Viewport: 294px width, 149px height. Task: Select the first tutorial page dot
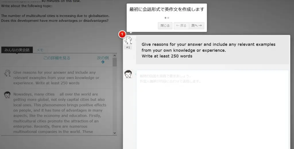click(x=165, y=18)
